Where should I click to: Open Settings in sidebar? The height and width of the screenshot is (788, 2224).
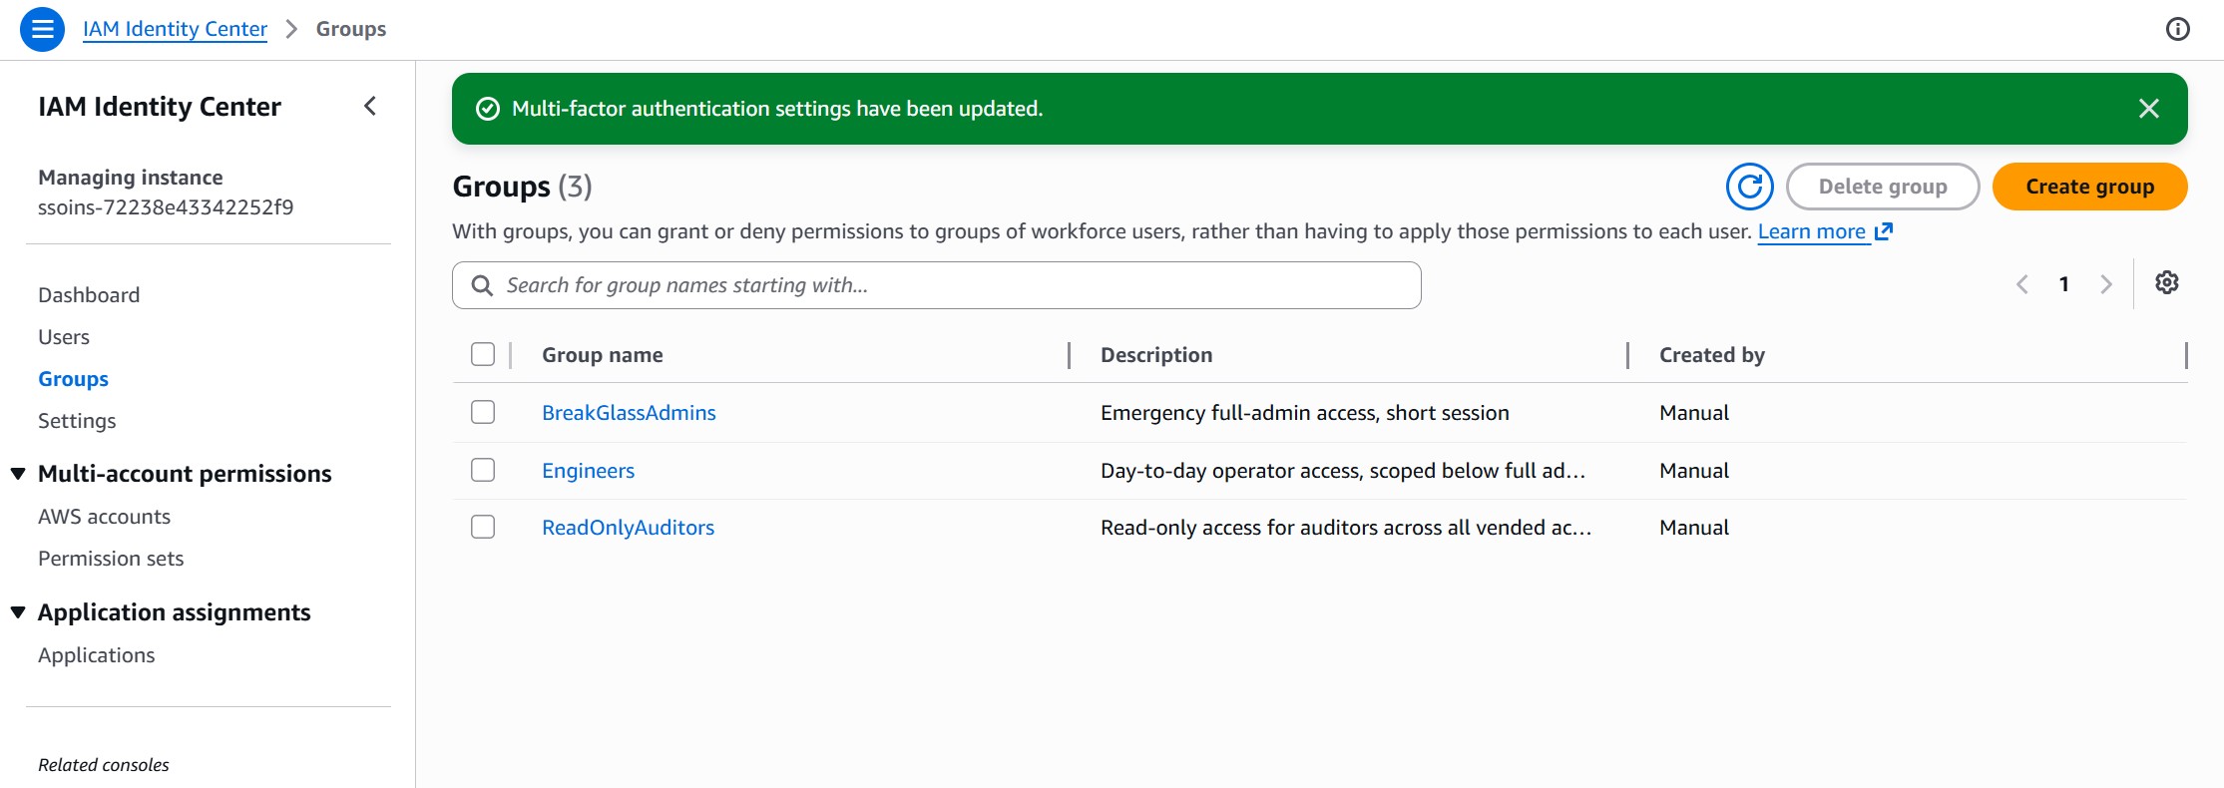(x=77, y=421)
